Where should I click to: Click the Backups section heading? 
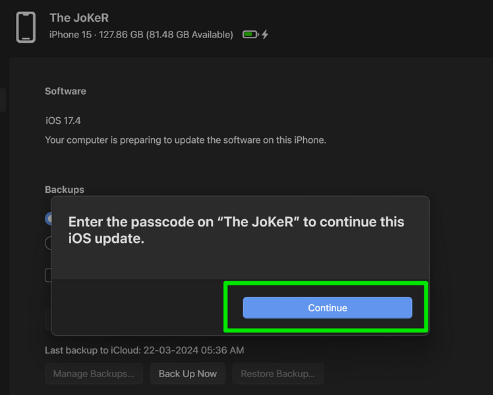point(65,190)
